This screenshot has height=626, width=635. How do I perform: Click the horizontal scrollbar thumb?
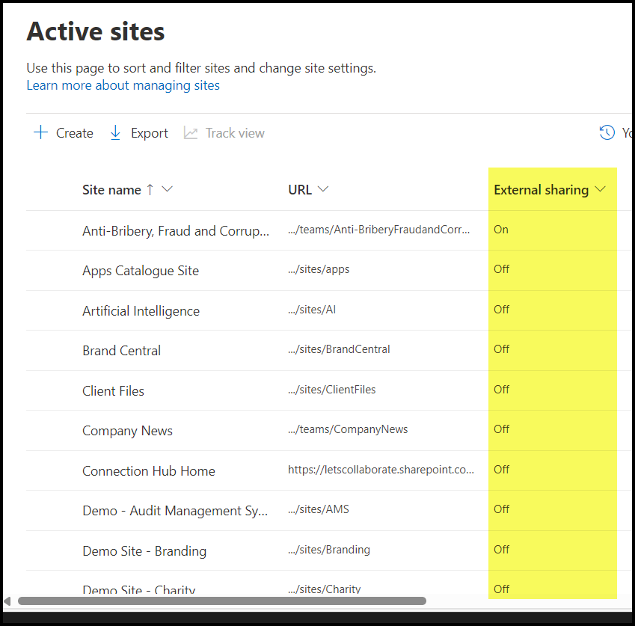(x=221, y=601)
